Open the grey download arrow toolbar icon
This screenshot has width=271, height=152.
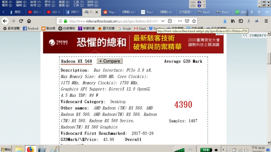tap(249, 21)
